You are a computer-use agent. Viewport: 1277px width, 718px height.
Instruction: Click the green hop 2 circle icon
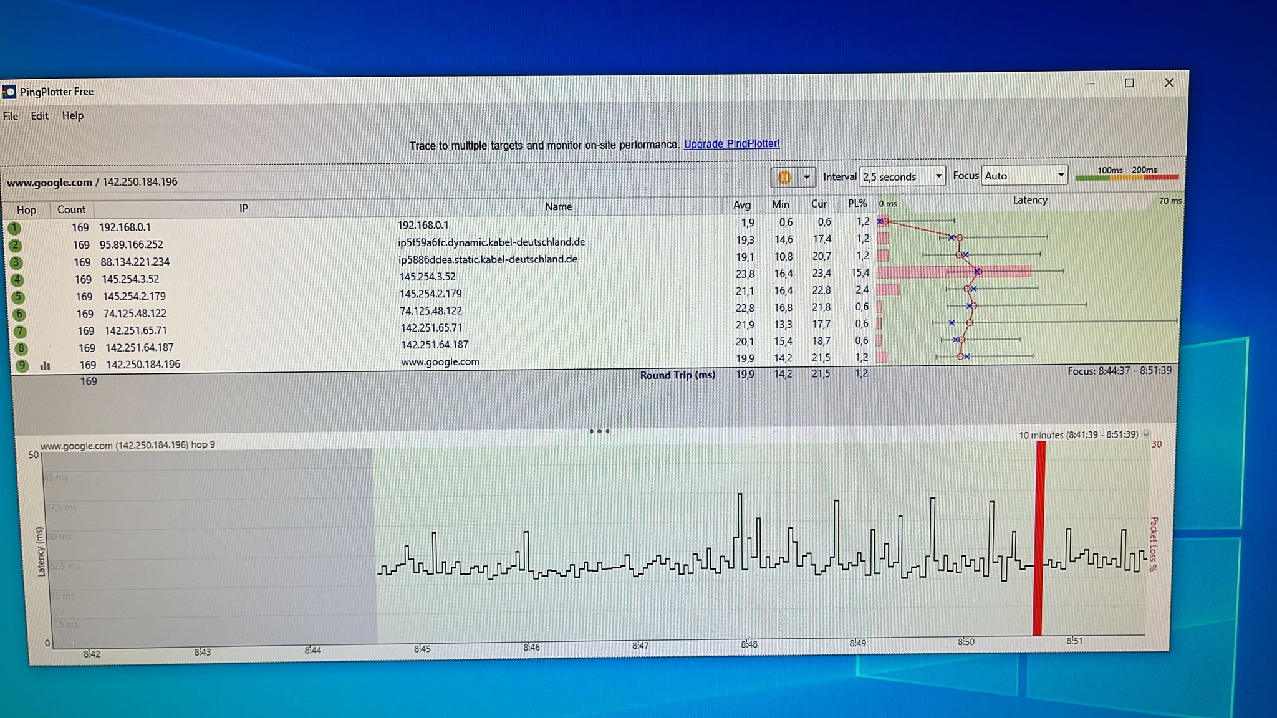pos(15,246)
